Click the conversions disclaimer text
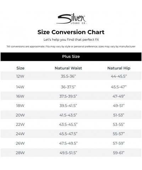Viewport: 142px width, 170px height. pos(71,46)
